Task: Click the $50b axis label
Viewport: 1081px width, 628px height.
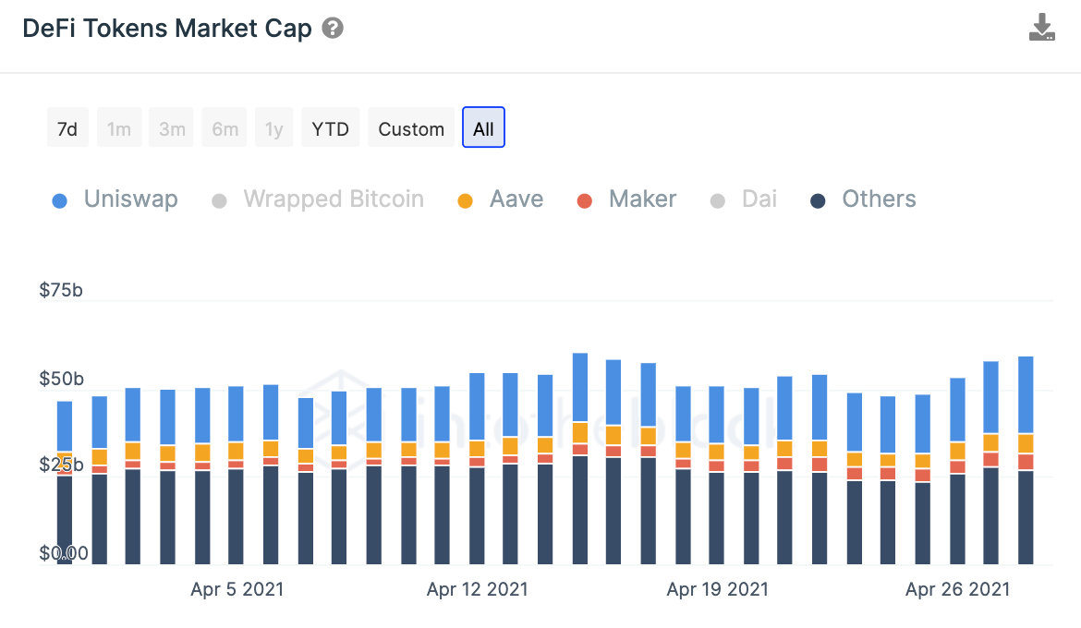Action: click(61, 379)
